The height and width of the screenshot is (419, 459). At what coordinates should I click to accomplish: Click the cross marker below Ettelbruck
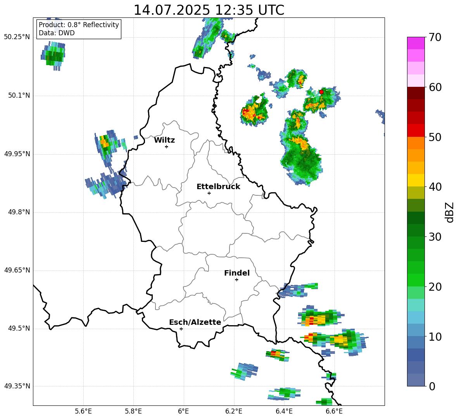(209, 193)
